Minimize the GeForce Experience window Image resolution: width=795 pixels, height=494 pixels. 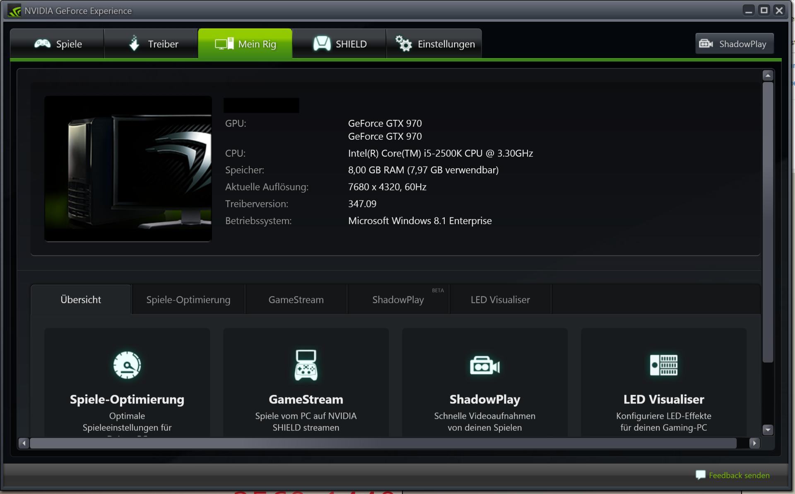tap(749, 10)
